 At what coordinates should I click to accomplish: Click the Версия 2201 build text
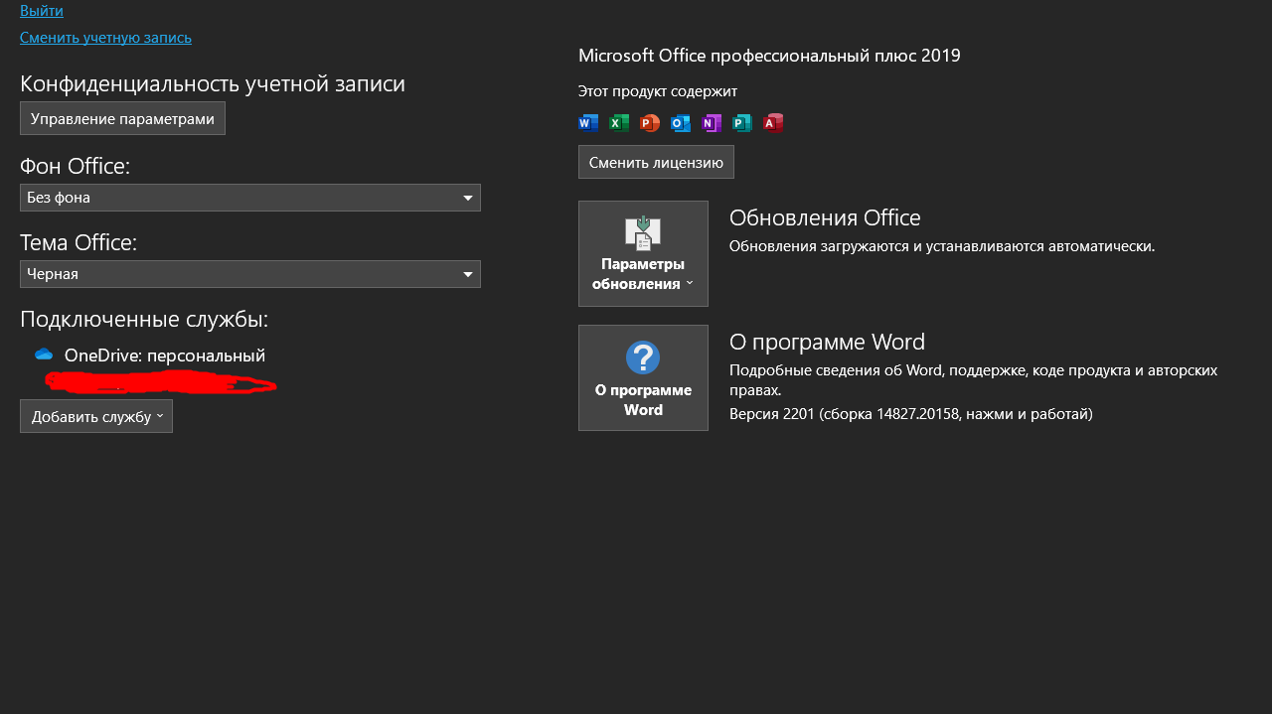tap(911, 413)
